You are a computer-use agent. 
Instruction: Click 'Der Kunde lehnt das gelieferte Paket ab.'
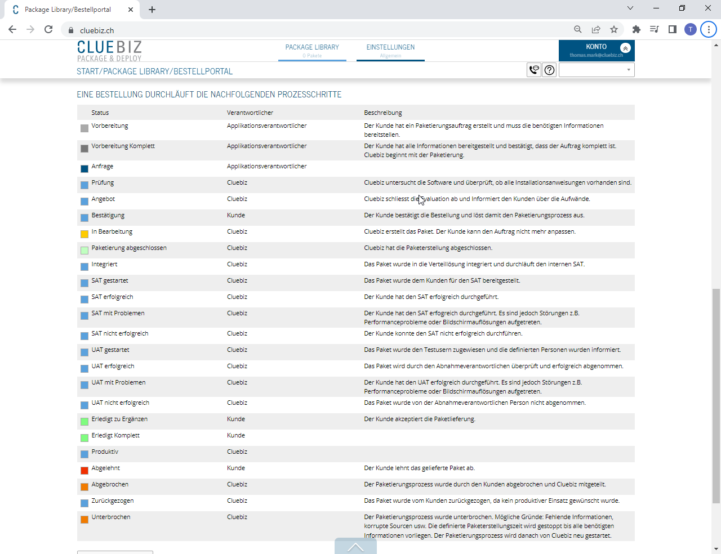(420, 468)
